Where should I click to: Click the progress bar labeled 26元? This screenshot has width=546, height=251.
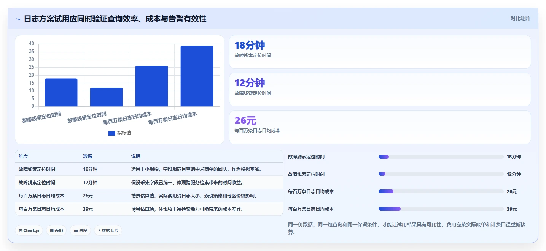(x=441, y=192)
